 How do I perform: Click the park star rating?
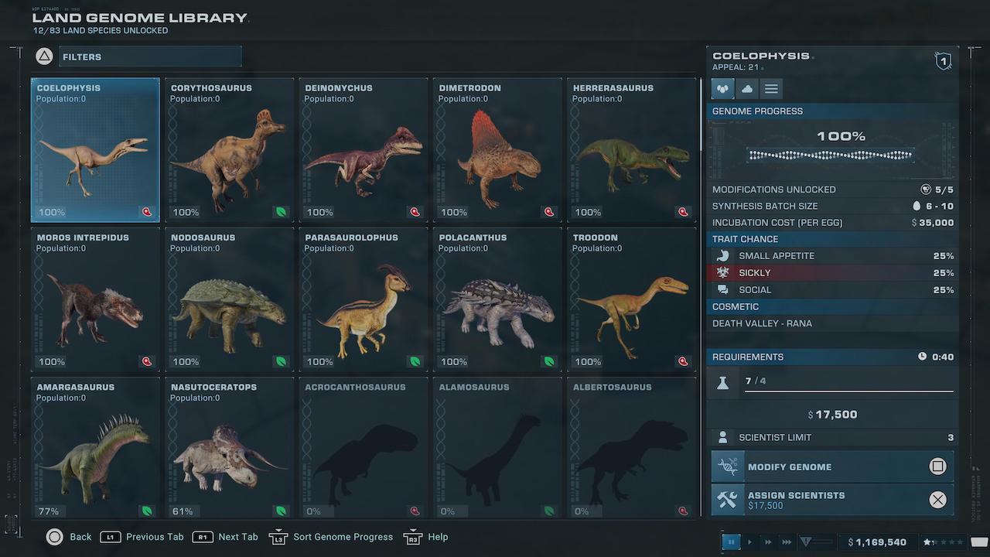pyautogui.click(x=944, y=542)
